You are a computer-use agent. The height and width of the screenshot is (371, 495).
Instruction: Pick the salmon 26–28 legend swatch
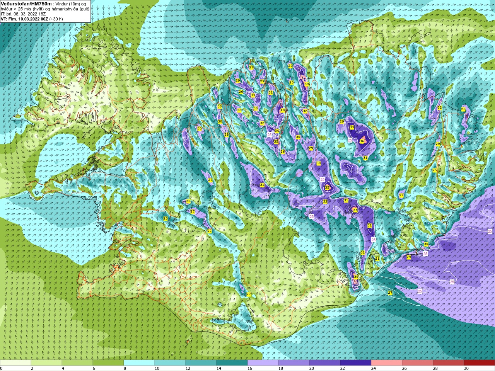(x=418, y=363)
